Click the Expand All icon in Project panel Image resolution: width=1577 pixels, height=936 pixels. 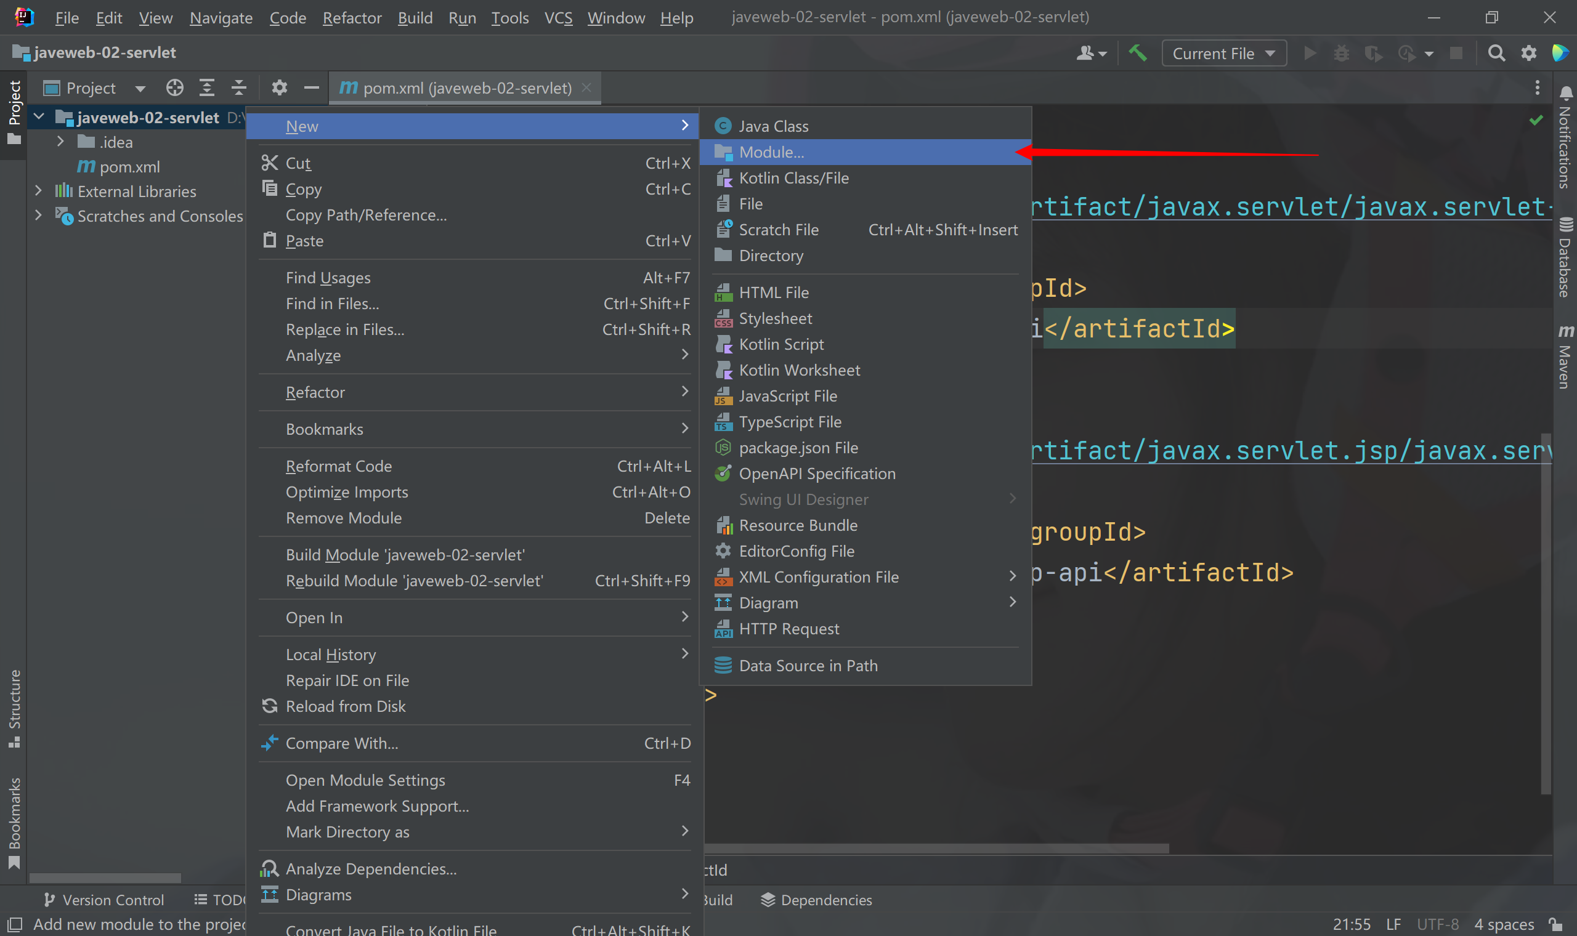click(207, 87)
